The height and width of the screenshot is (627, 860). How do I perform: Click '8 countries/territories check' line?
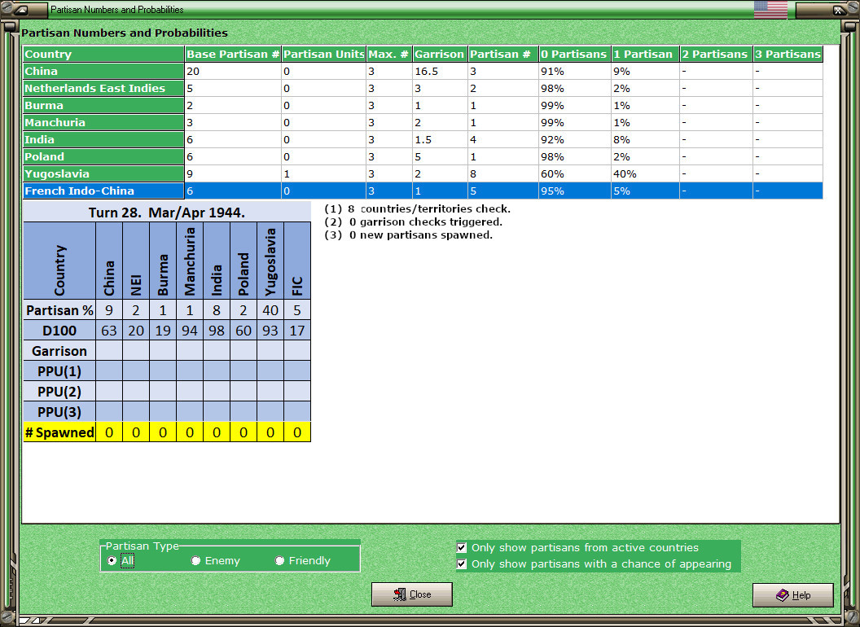tap(418, 209)
